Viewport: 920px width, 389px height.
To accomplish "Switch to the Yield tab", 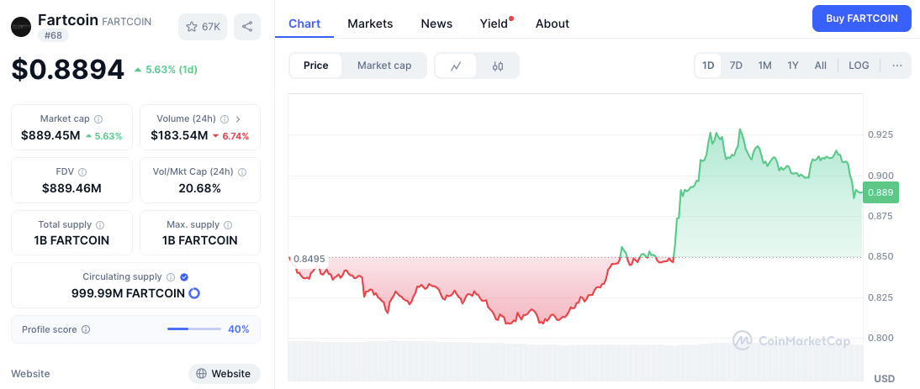I will 494,24.
